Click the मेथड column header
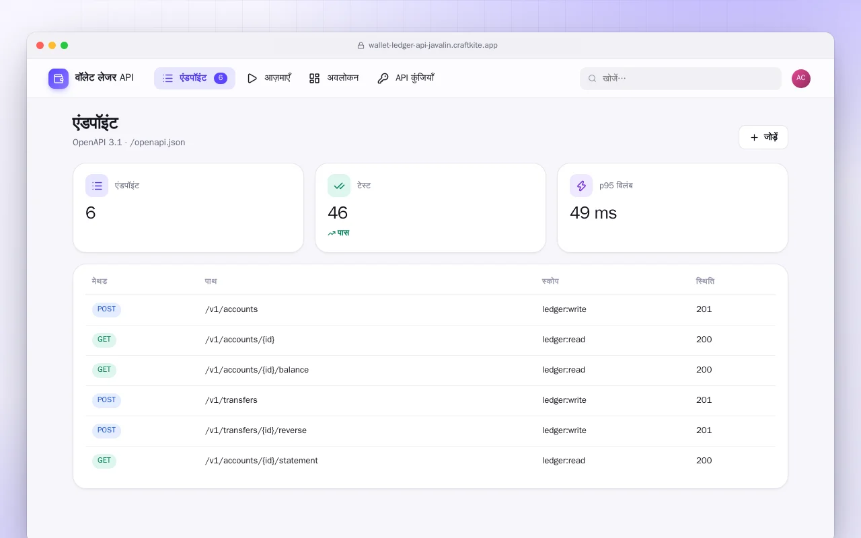Viewport: 861px width, 538px height. tap(100, 281)
